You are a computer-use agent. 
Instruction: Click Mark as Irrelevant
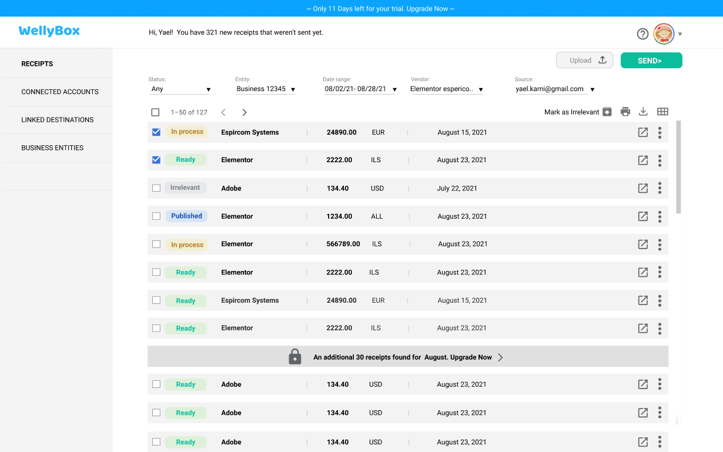point(578,112)
